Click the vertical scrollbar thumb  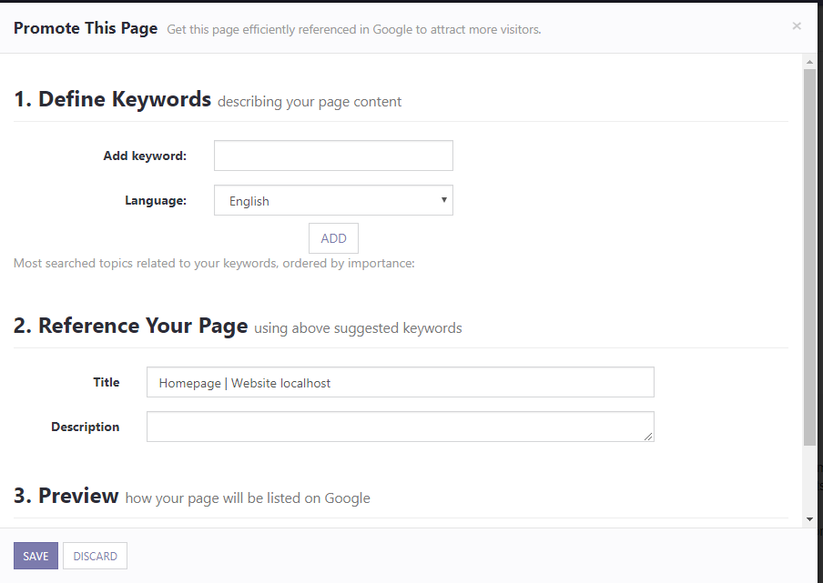pyautogui.click(x=809, y=256)
